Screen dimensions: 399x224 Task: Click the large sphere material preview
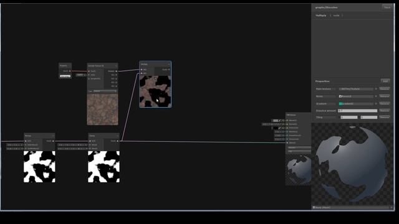[352, 164]
